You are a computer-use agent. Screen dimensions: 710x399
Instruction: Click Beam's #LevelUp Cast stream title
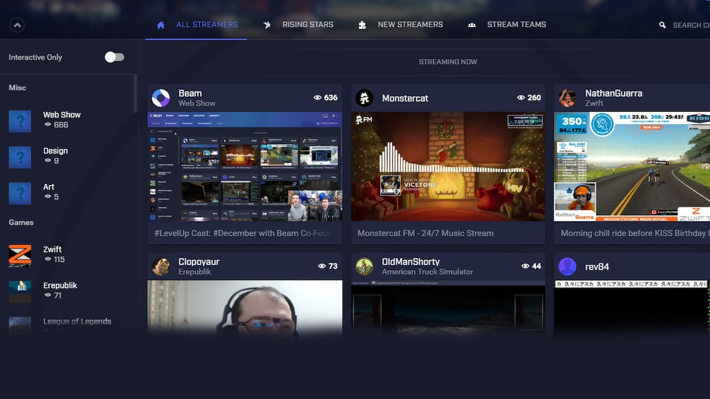click(x=243, y=233)
